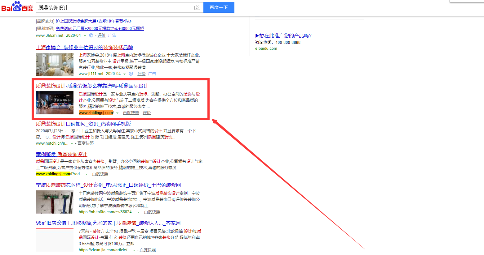The height and width of the screenshot is (255, 484).
Task: Click 评价 link for www.jt111.net
Action: pos(141,74)
